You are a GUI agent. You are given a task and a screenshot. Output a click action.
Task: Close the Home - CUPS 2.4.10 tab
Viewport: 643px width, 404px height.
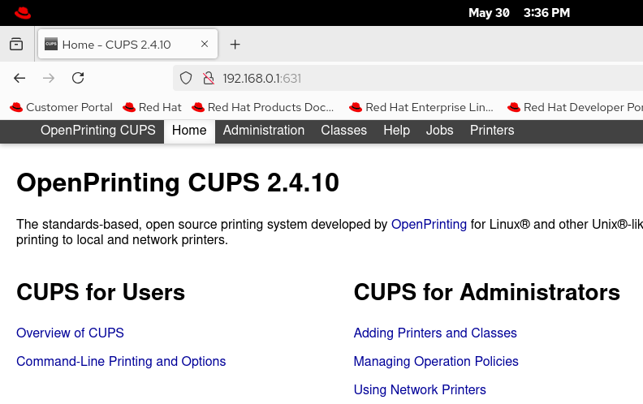[205, 44]
